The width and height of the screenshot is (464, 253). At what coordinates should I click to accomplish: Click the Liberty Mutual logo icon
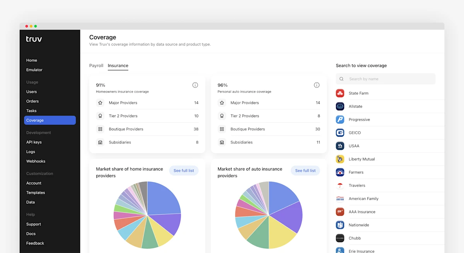click(340, 159)
